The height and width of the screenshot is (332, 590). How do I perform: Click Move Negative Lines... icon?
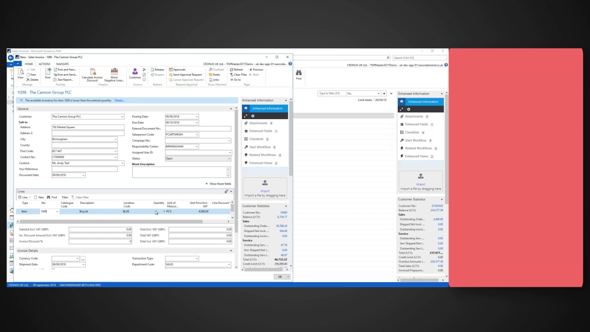pyautogui.click(x=114, y=75)
